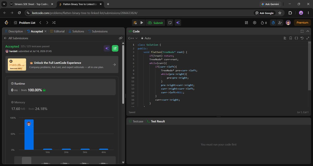Click the Auto lock indicator
This screenshot has height=166, width=313.
point(146,38)
